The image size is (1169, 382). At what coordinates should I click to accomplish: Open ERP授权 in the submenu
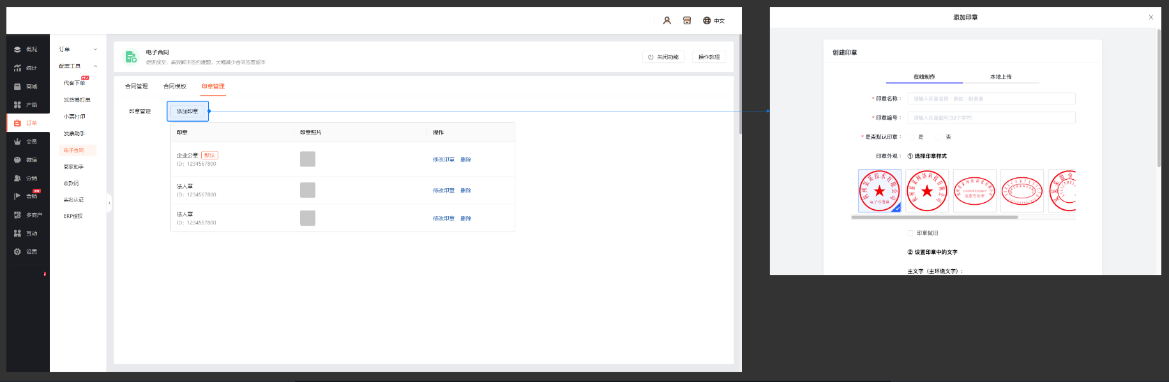(73, 216)
